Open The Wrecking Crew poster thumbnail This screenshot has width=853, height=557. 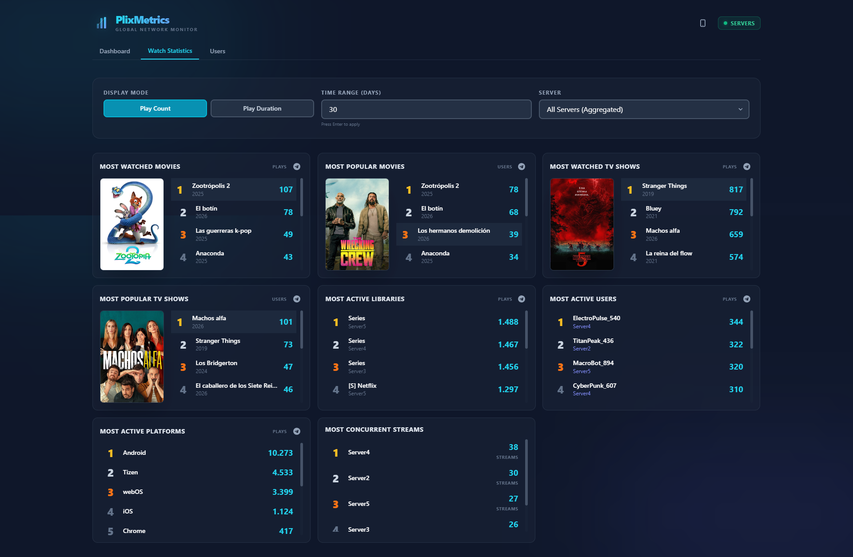[x=357, y=224]
